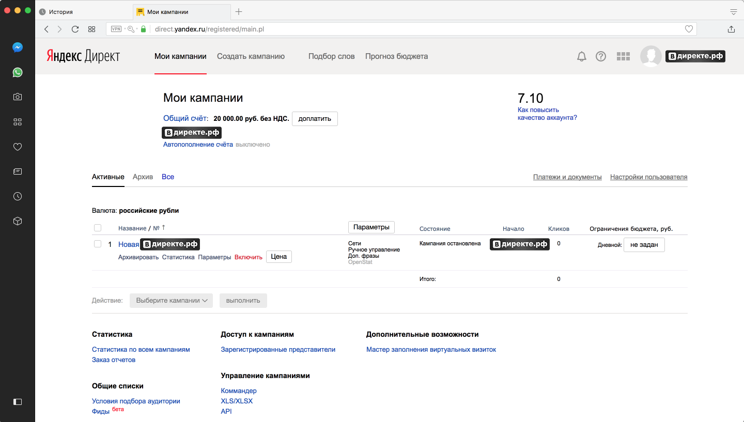Bookmark page with heart icon in address bar
Screen dimensions: 744x422
pyautogui.click(x=689, y=29)
